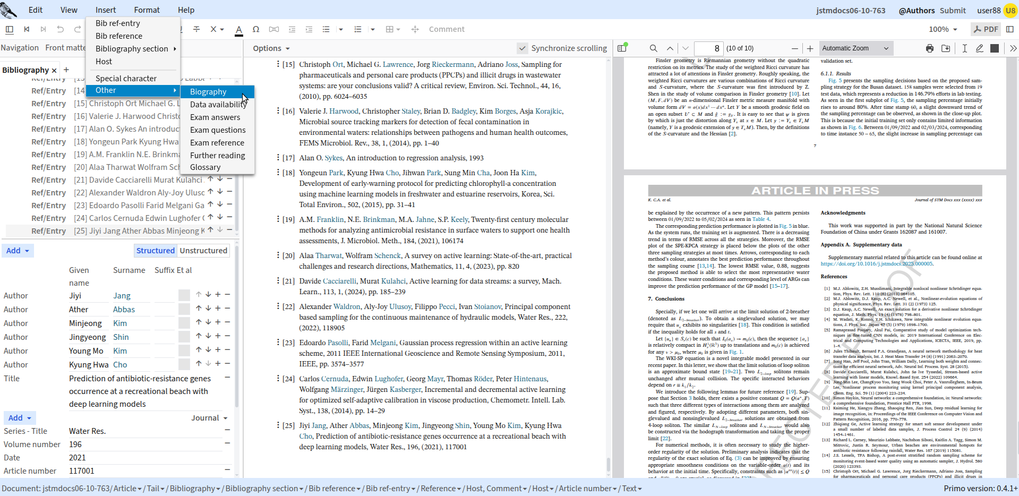Choose Further reading from the submenu
1019x496 pixels.
click(x=218, y=156)
